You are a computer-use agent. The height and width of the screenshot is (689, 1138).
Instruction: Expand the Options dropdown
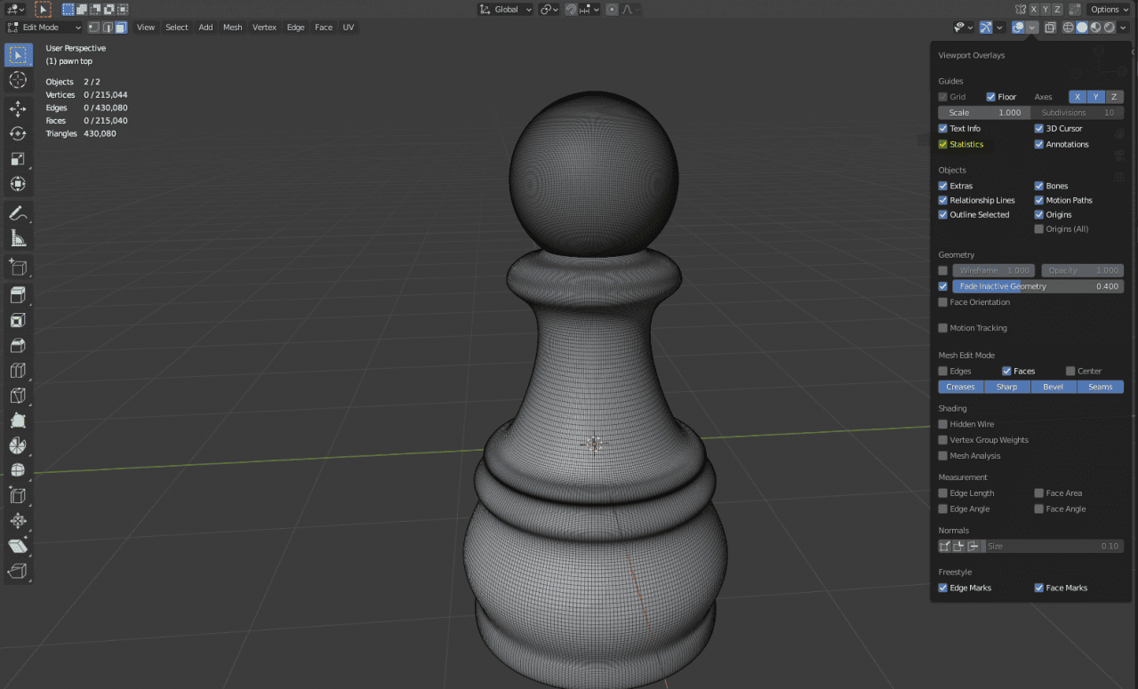1107,9
